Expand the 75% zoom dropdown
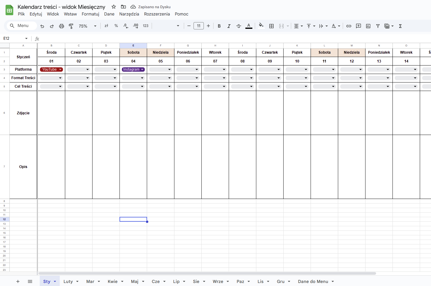The height and width of the screenshot is (286, 431). pyautogui.click(x=87, y=26)
